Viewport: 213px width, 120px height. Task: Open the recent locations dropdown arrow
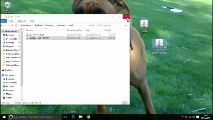pyautogui.click(x=9, y=25)
